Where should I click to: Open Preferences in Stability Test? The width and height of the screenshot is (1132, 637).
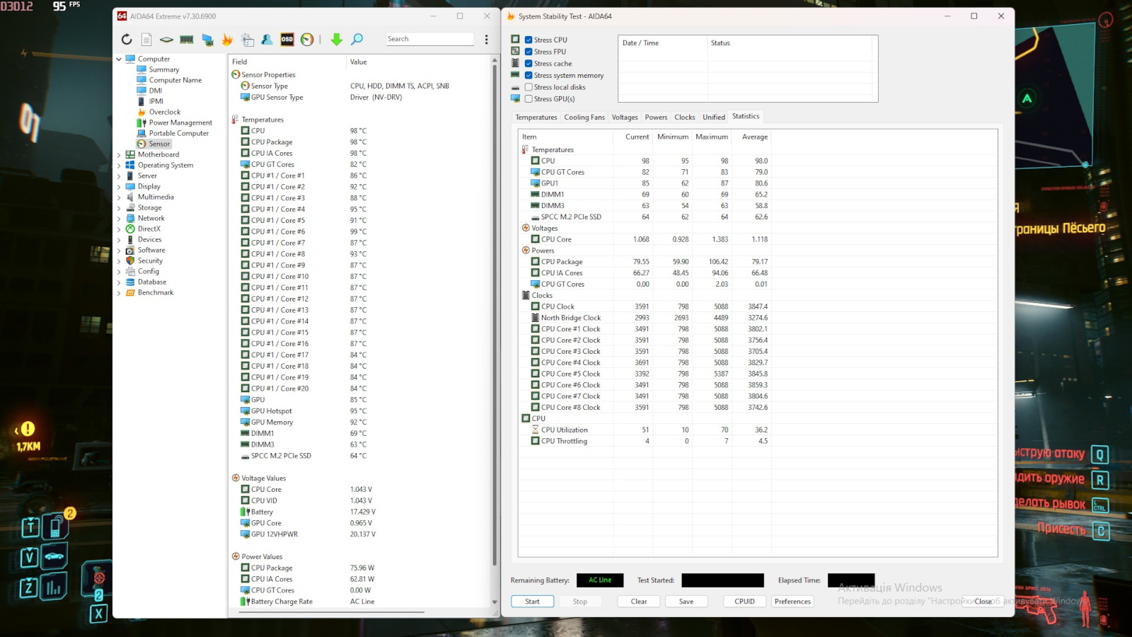(x=793, y=602)
